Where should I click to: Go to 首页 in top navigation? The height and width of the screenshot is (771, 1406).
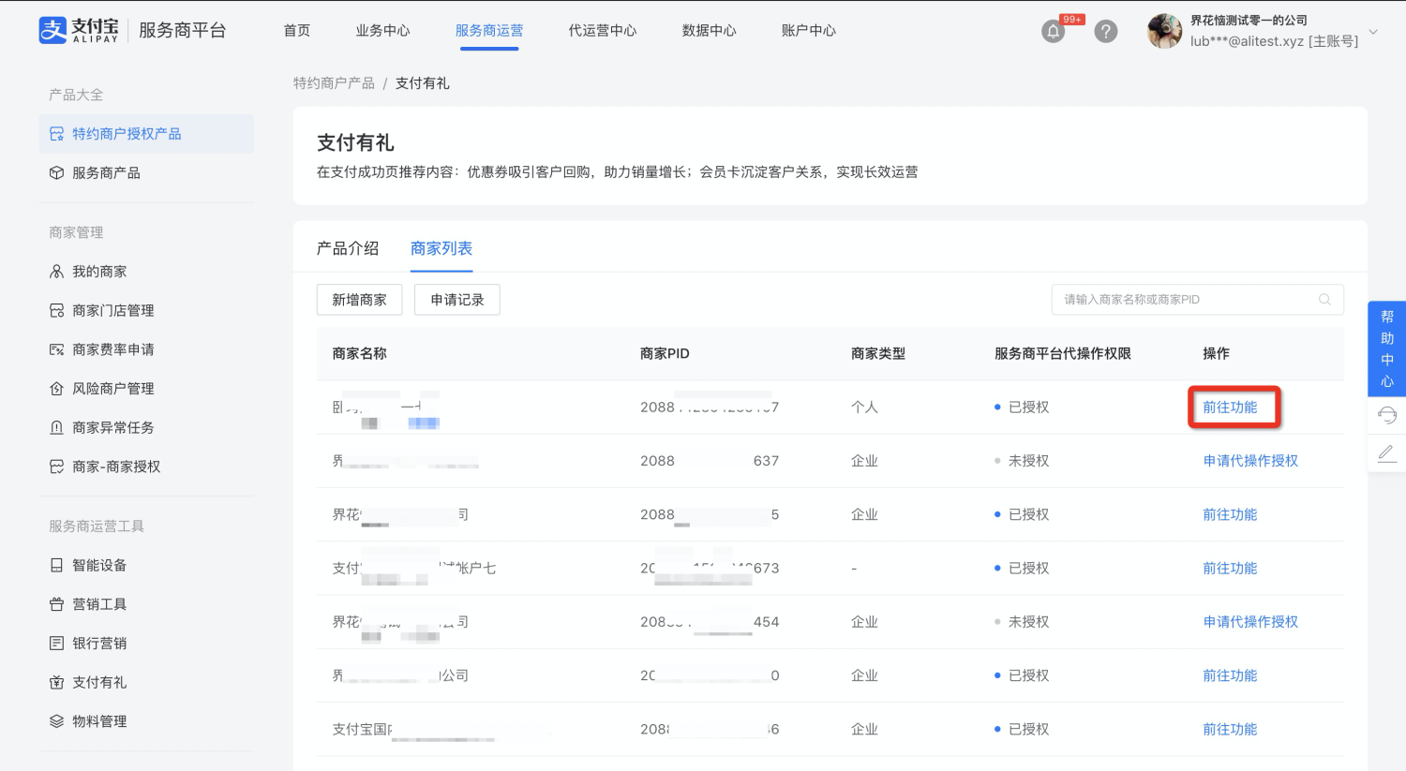click(297, 31)
